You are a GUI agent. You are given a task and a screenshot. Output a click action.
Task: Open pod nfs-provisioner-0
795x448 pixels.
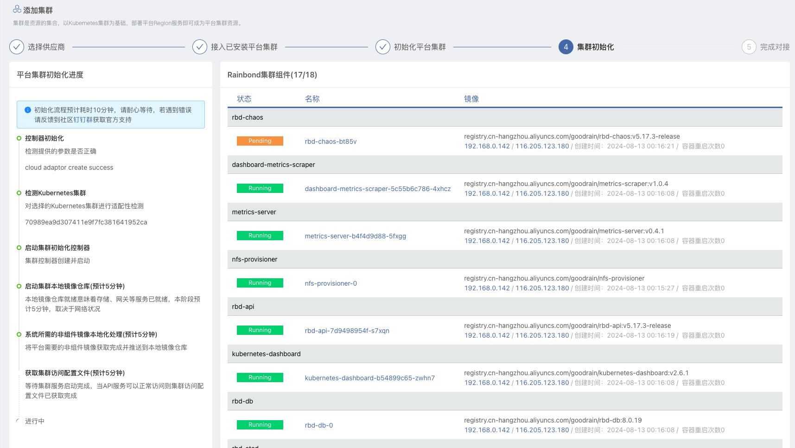(331, 283)
